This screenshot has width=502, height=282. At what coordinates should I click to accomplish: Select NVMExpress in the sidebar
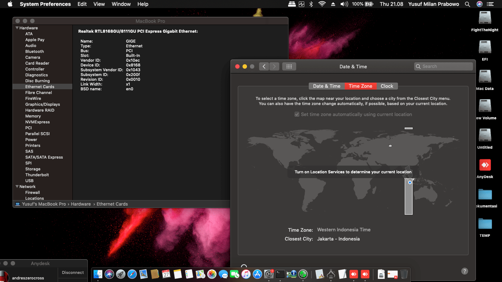tap(37, 122)
